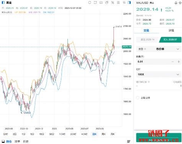Click the refresh chart icon
The width and height of the screenshot is (182, 144).
coord(90,3)
